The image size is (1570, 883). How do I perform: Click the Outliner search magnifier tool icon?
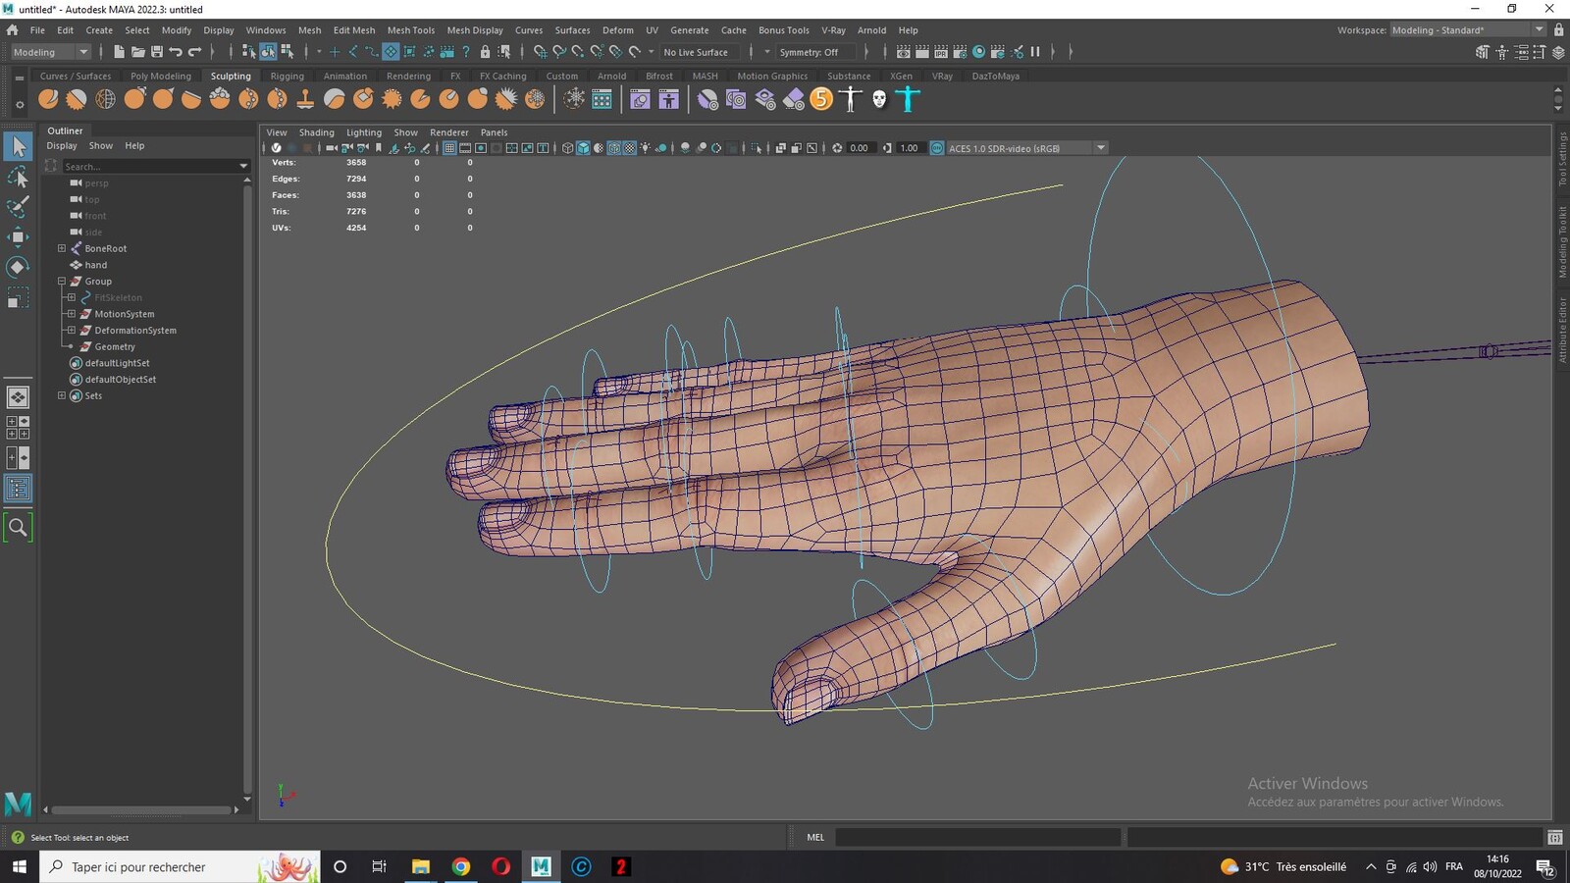(18, 528)
